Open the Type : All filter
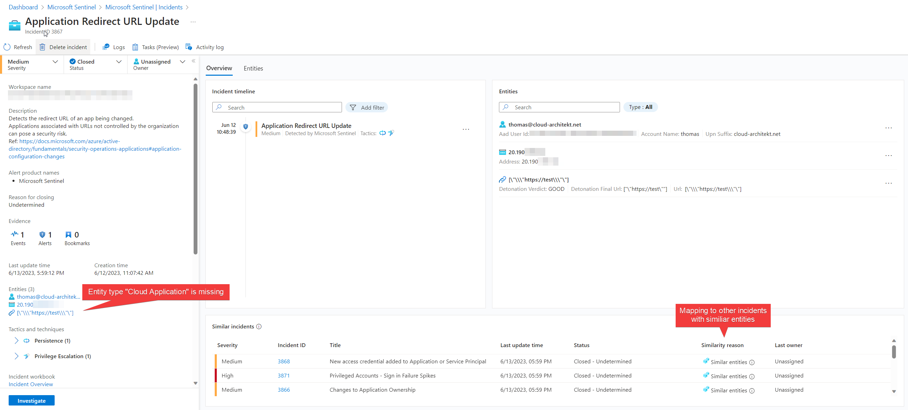Viewport: 908px width, 410px height. pos(640,107)
